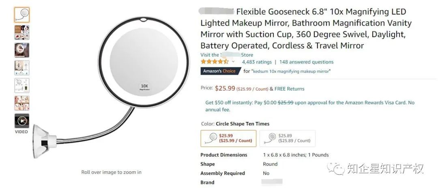Open the 4,483 ratings link
Image resolution: width=438 pixels, height=188 pixels.
coord(257,62)
